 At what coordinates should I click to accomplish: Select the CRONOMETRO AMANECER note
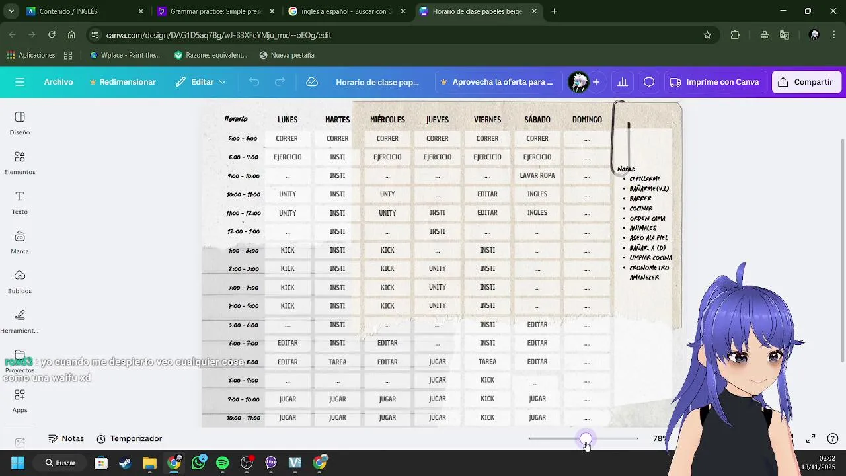click(x=649, y=272)
